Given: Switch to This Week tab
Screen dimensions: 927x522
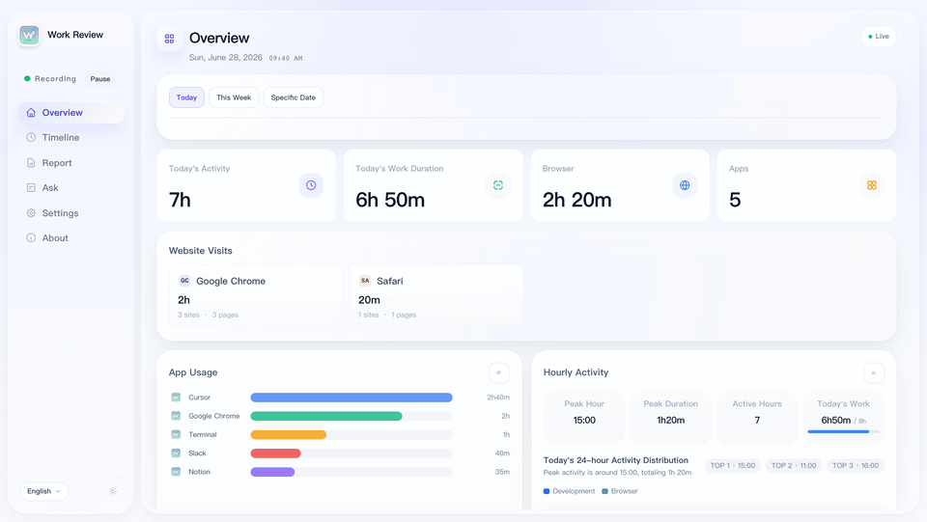Looking at the screenshot, I should (234, 97).
